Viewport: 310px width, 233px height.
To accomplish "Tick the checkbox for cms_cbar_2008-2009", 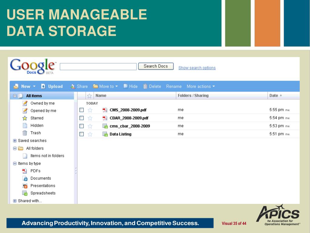I will coord(81,126).
